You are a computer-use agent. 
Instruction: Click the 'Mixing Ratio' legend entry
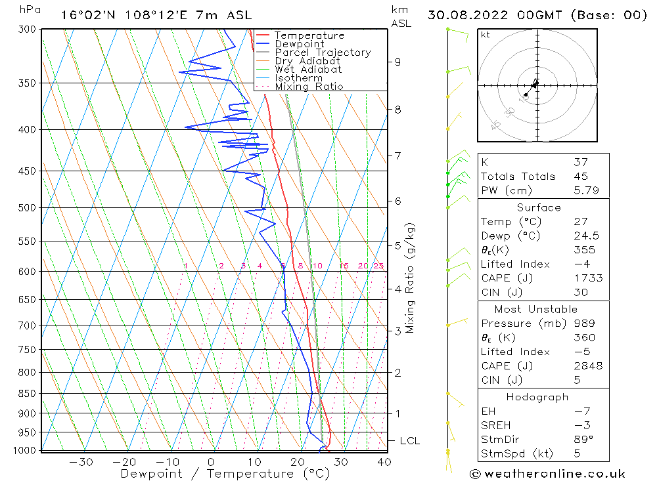click(309, 87)
